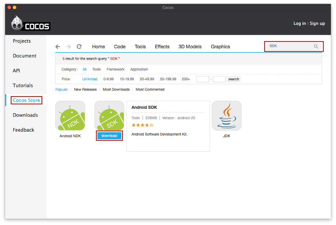Click the magnifier icon in search box
The width and height of the screenshot is (336, 225).
pos(316,46)
